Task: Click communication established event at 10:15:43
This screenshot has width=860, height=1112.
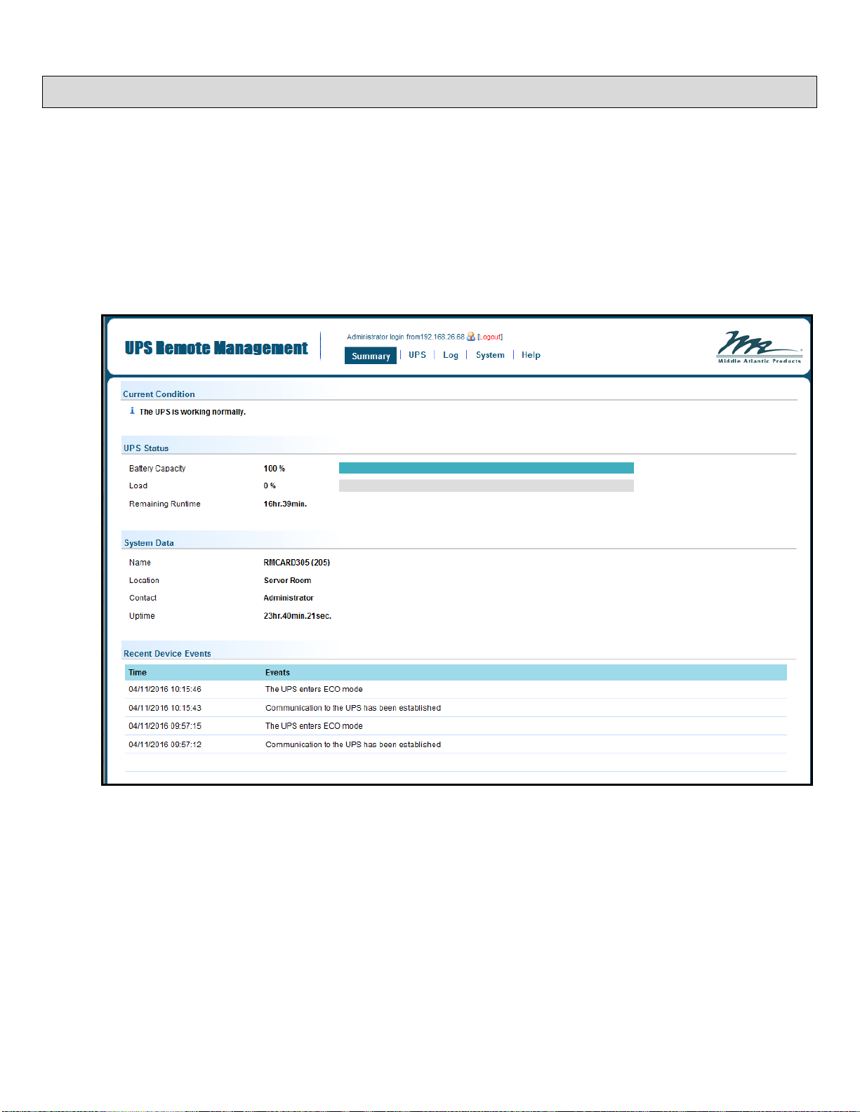Action: tap(353, 708)
